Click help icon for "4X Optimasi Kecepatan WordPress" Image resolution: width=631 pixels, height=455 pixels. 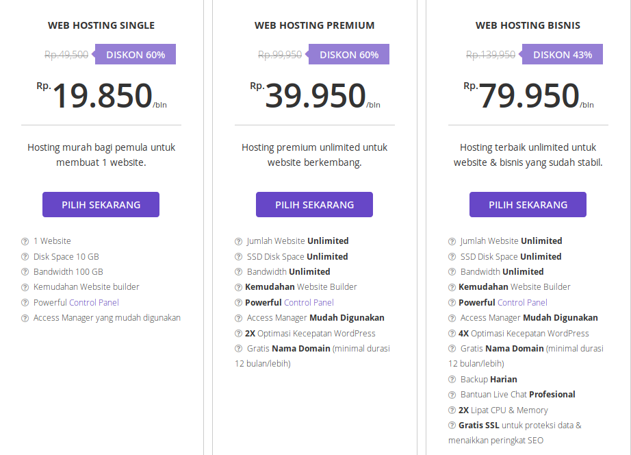[x=452, y=334]
